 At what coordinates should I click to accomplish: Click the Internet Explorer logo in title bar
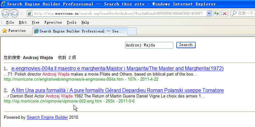(x=3, y=4)
